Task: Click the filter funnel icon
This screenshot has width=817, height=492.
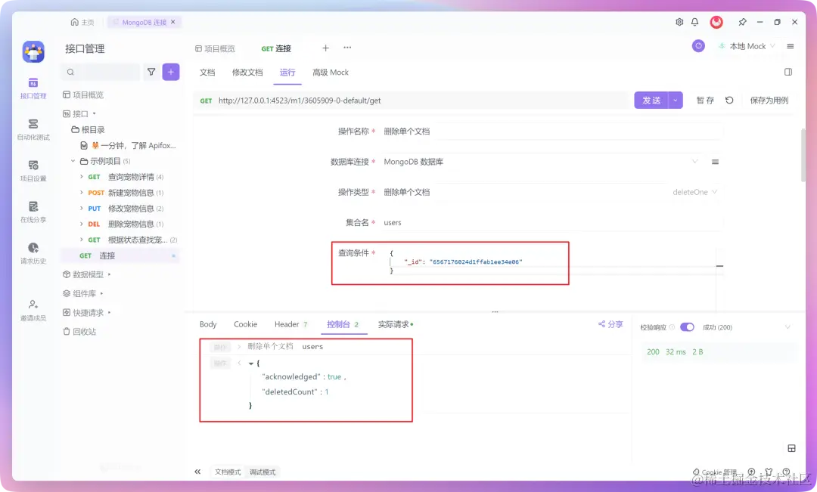Action: 151,72
